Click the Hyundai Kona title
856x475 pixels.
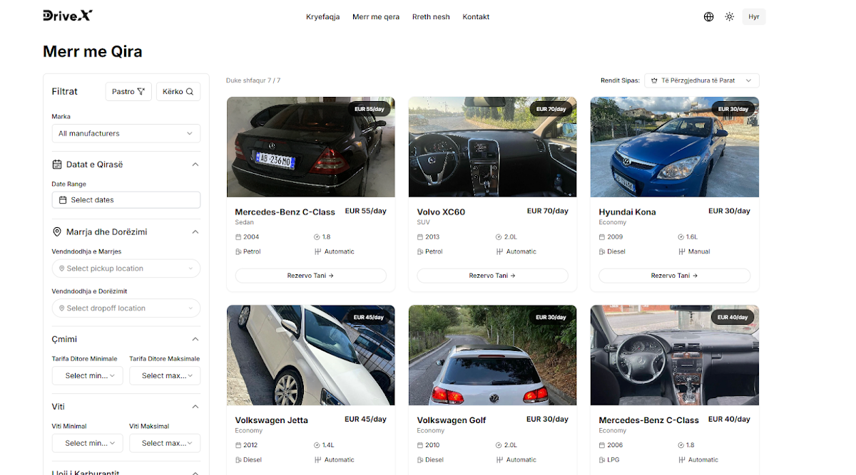tap(627, 212)
